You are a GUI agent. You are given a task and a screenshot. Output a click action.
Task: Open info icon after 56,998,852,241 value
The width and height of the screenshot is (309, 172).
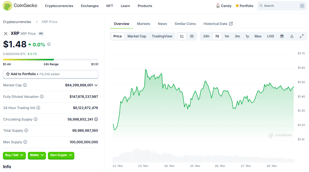[x=96, y=119]
